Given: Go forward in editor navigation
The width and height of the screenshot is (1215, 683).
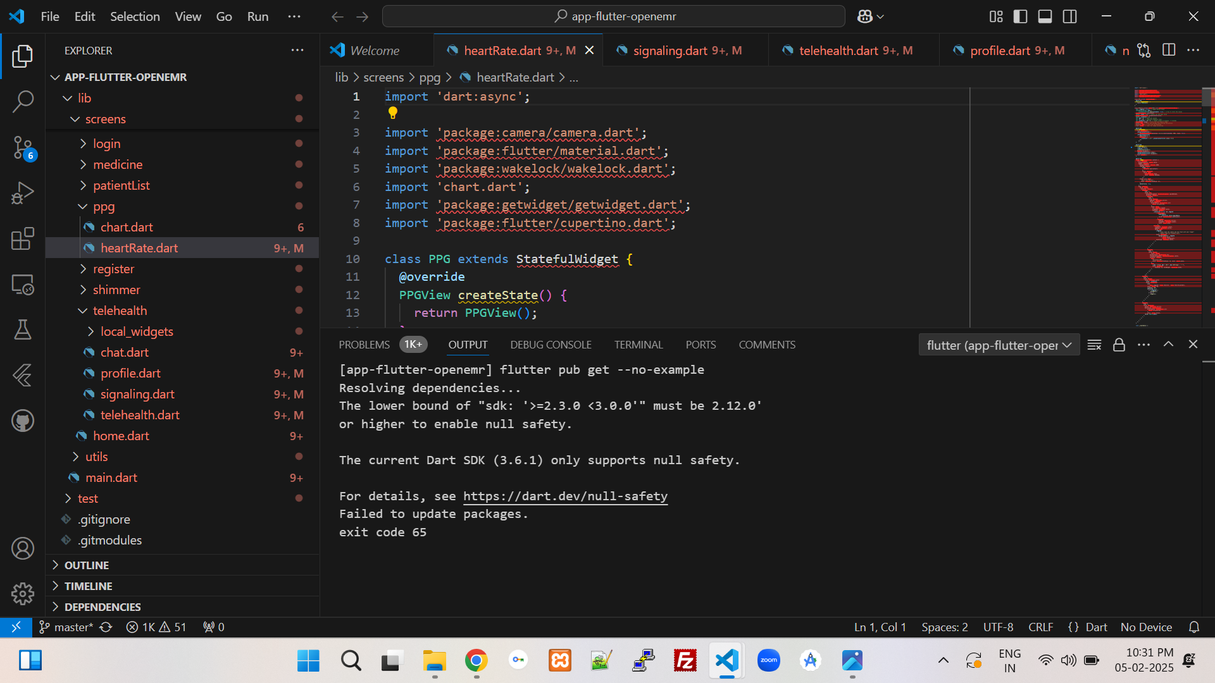Looking at the screenshot, I should (362, 16).
